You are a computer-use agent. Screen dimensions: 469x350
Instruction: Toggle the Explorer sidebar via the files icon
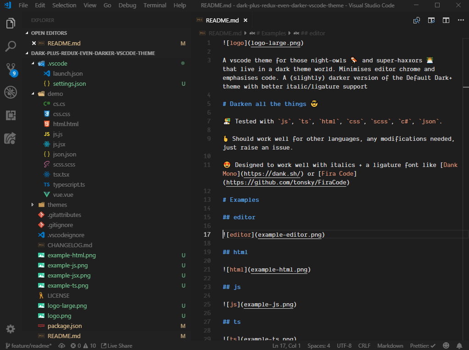11,22
